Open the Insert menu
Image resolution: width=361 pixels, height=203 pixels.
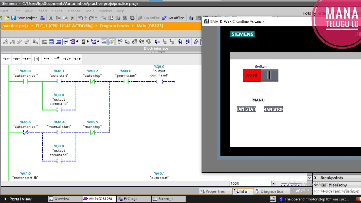[x=42, y=11]
